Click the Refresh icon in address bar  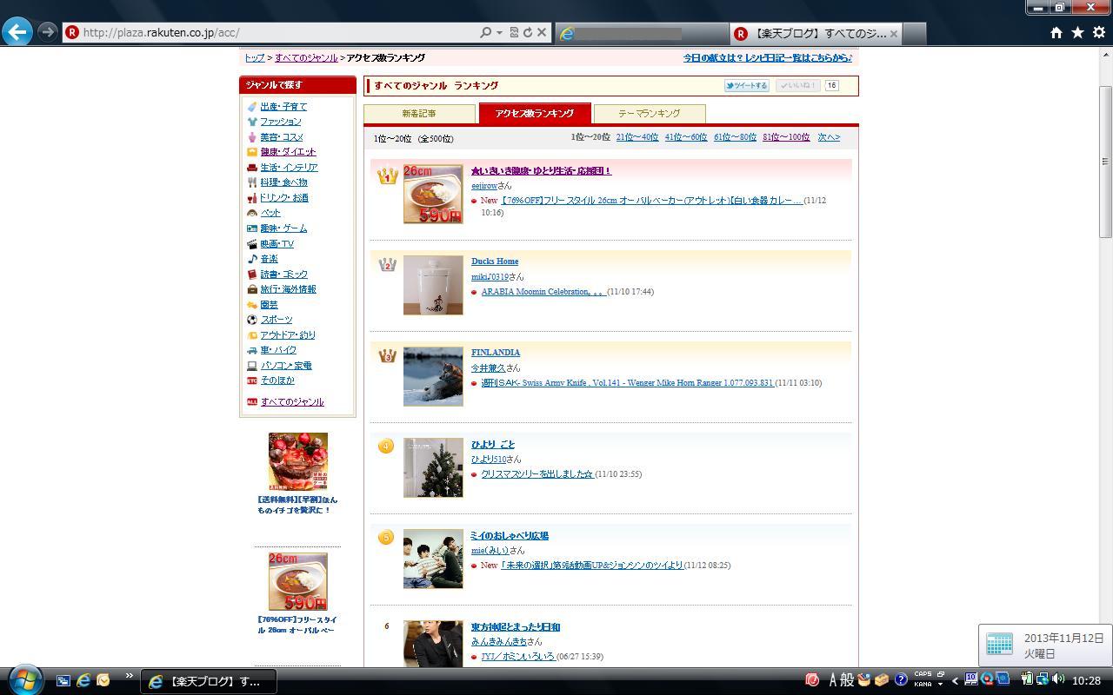[527, 32]
